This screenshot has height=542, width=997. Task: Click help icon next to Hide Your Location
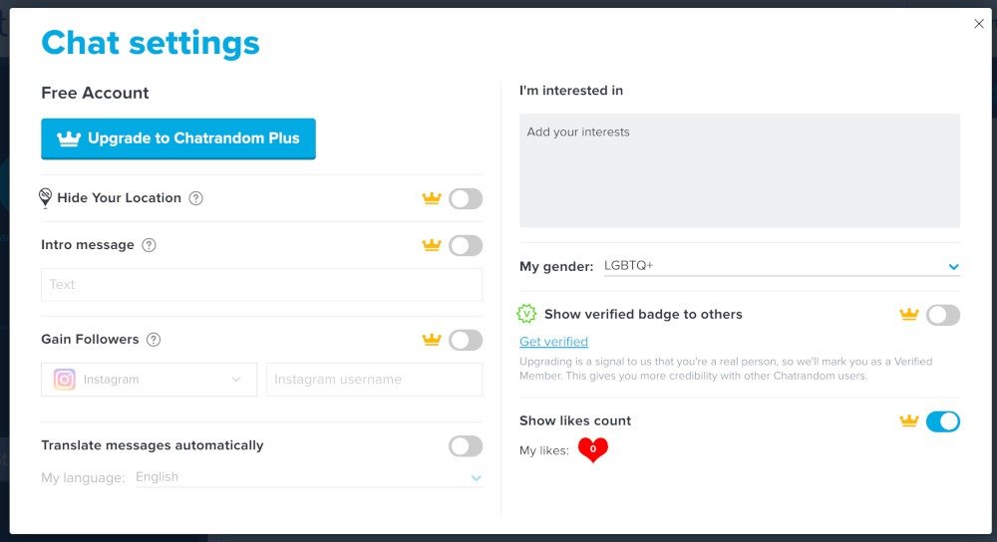196,198
